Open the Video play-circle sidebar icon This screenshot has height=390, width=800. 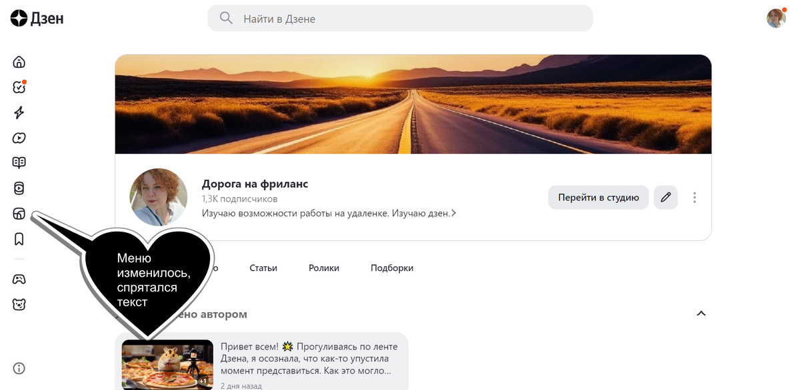click(x=19, y=138)
